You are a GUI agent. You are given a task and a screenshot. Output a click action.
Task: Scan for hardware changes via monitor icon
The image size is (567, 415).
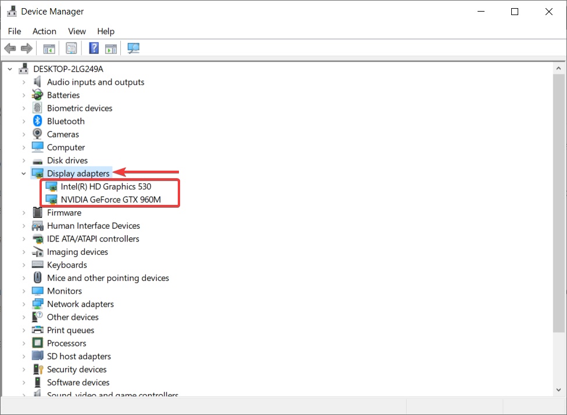pyautogui.click(x=134, y=48)
